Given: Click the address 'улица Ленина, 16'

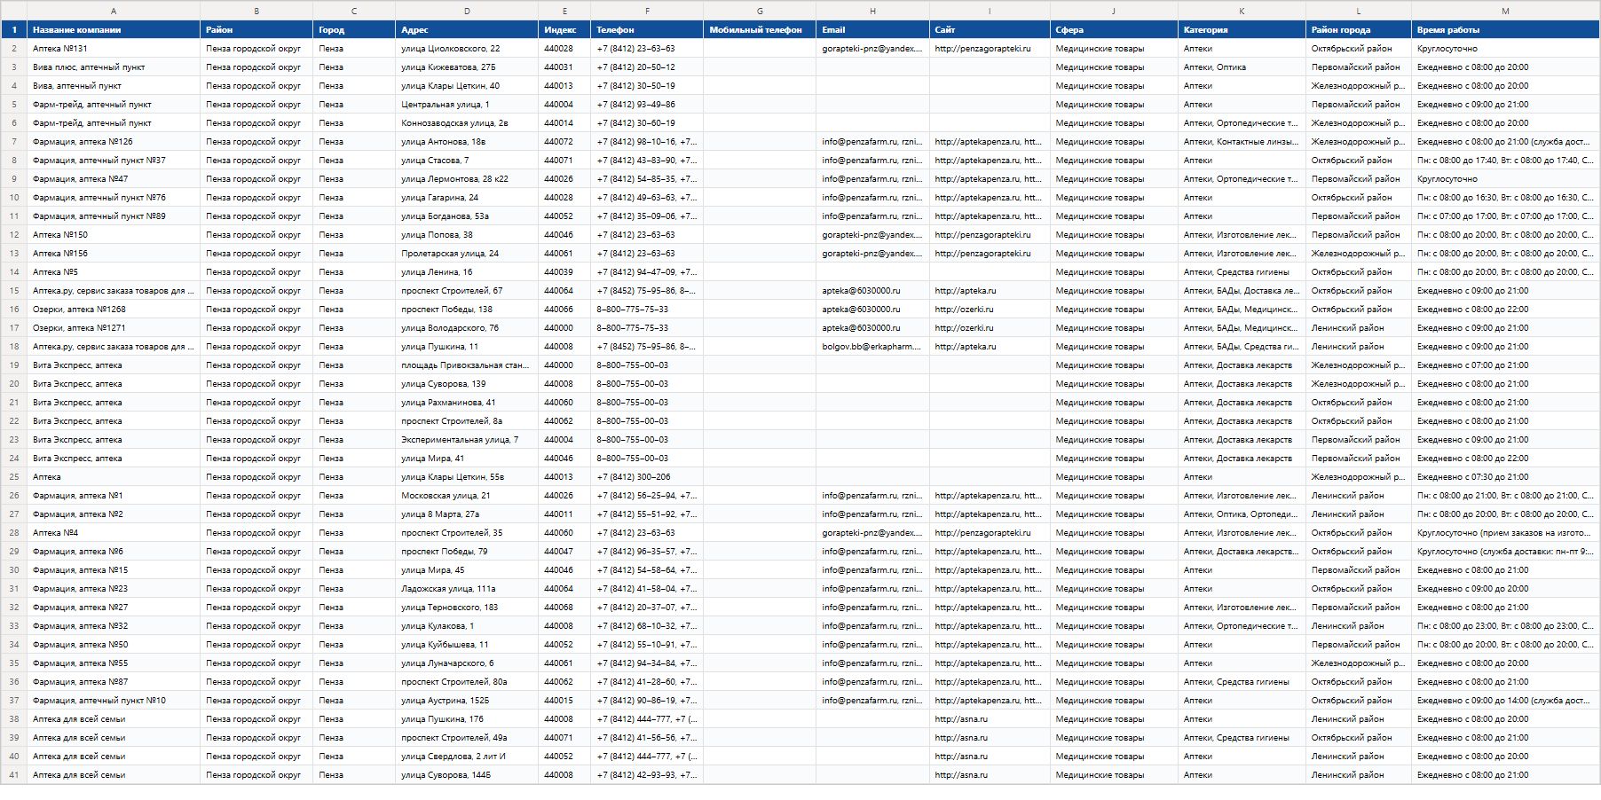Looking at the screenshot, I should coord(467,272).
